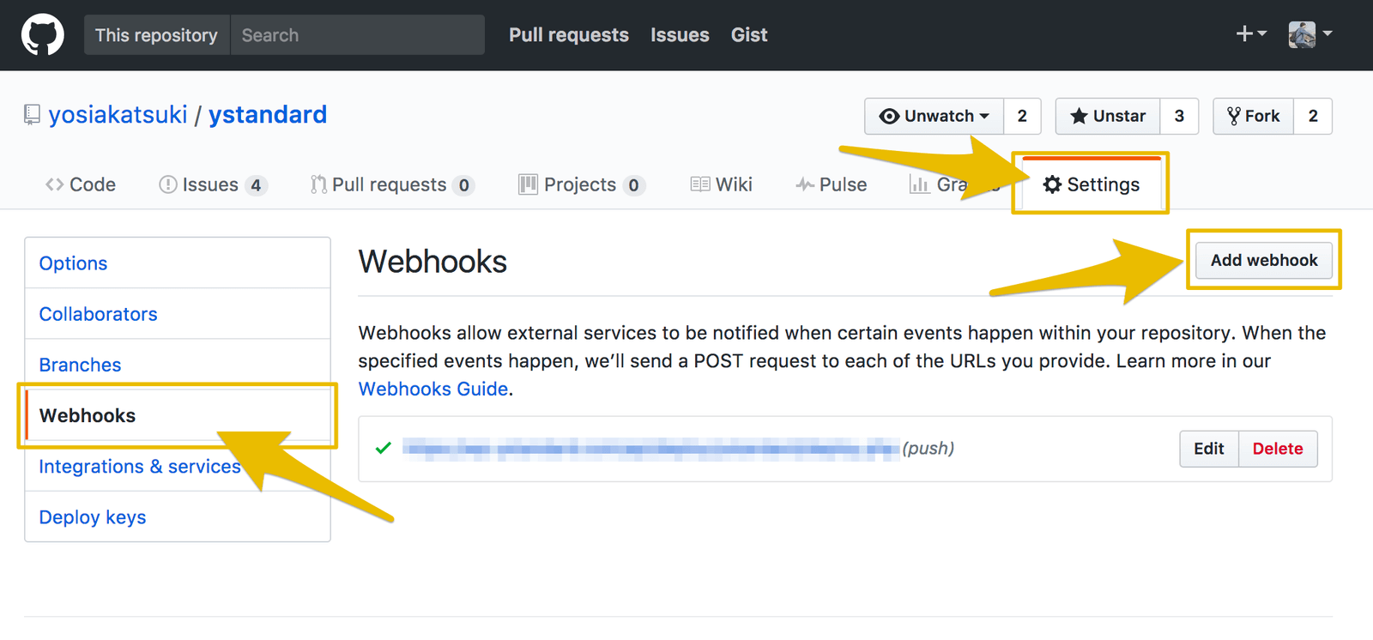The width and height of the screenshot is (1373, 640).
Task: Click the fork icon on Fork button
Action: click(1234, 116)
